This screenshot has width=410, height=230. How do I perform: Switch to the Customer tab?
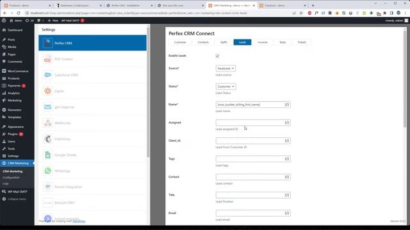tap(180, 42)
